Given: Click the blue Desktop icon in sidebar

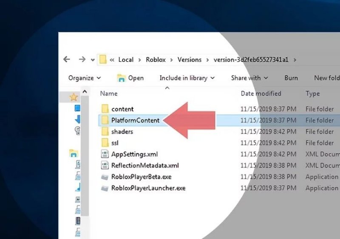Looking at the screenshot, I should [x=77, y=108].
